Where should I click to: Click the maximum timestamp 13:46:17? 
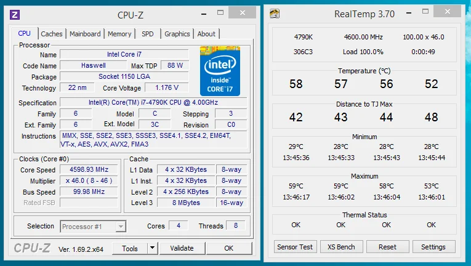click(x=296, y=197)
